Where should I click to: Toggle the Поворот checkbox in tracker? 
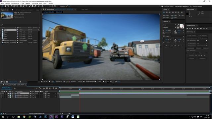point(195,48)
